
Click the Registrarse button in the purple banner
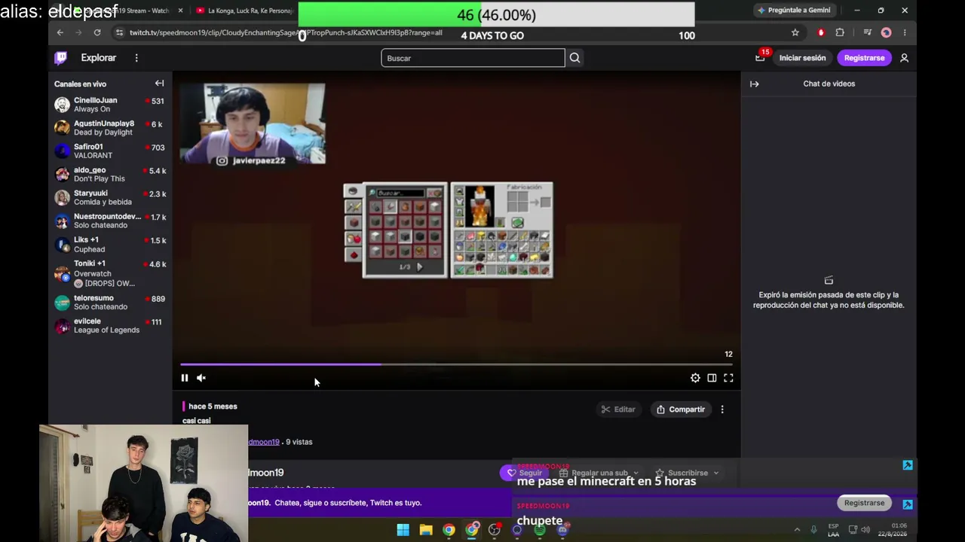click(864, 503)
